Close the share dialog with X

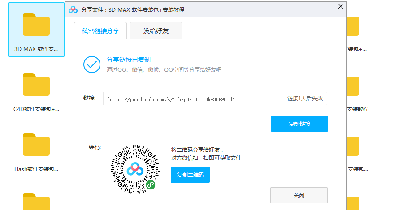[x=341, y=6]
